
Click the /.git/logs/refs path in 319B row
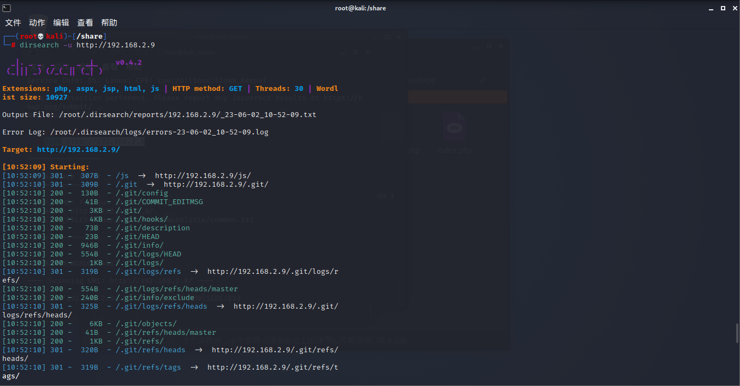click(148, 272)
